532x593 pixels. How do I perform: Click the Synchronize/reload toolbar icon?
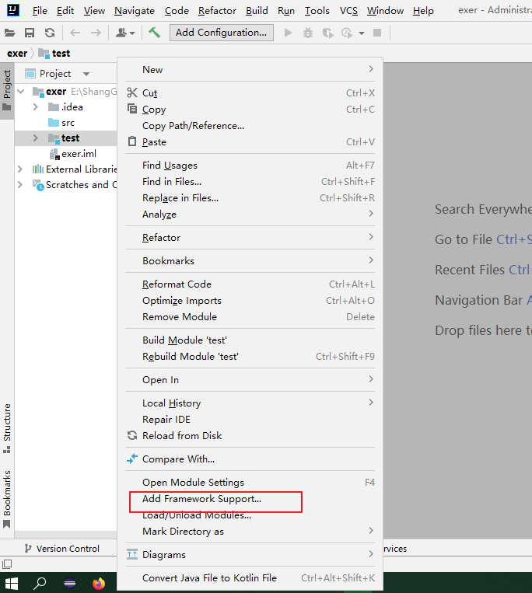(50, 33)
